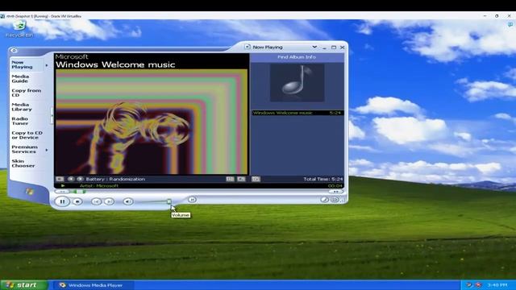
Task: Open Copy from CD
Action: (x=26, y=93)
